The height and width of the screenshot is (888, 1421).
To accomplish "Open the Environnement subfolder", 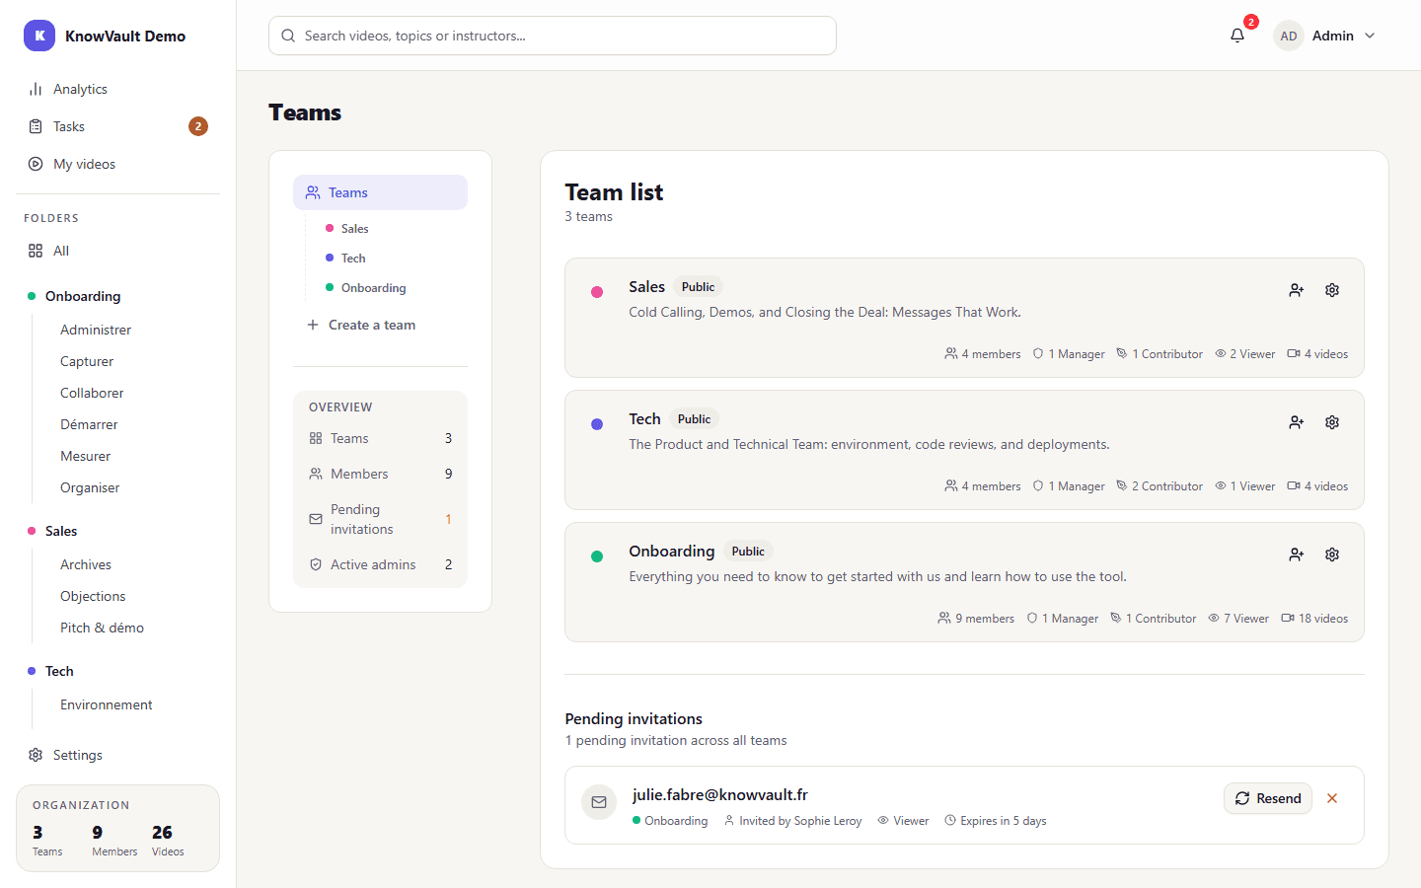I will point(107,704).
